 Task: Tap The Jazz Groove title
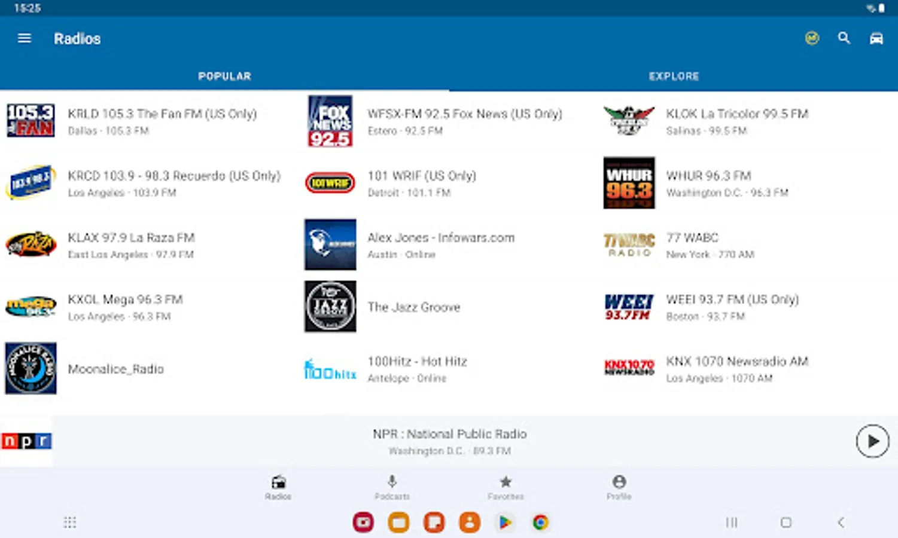(x=414, y=307)
